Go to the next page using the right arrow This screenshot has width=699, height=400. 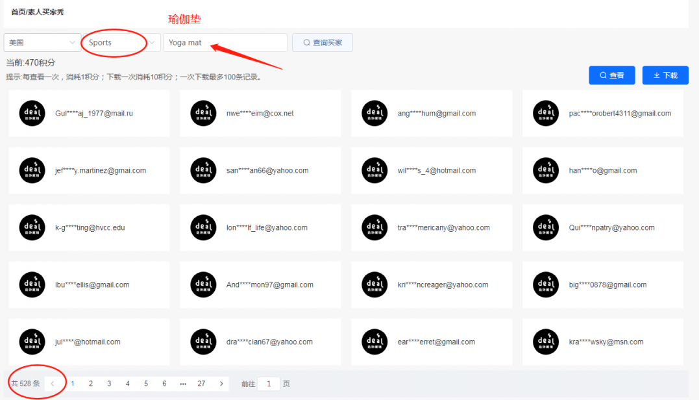[221, 384]
